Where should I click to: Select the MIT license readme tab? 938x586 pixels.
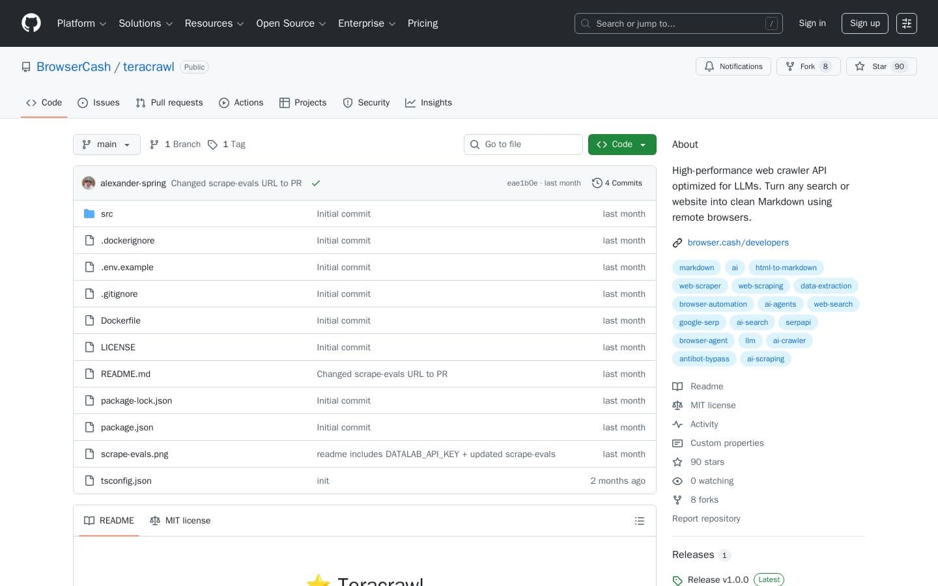coord(180,521)
